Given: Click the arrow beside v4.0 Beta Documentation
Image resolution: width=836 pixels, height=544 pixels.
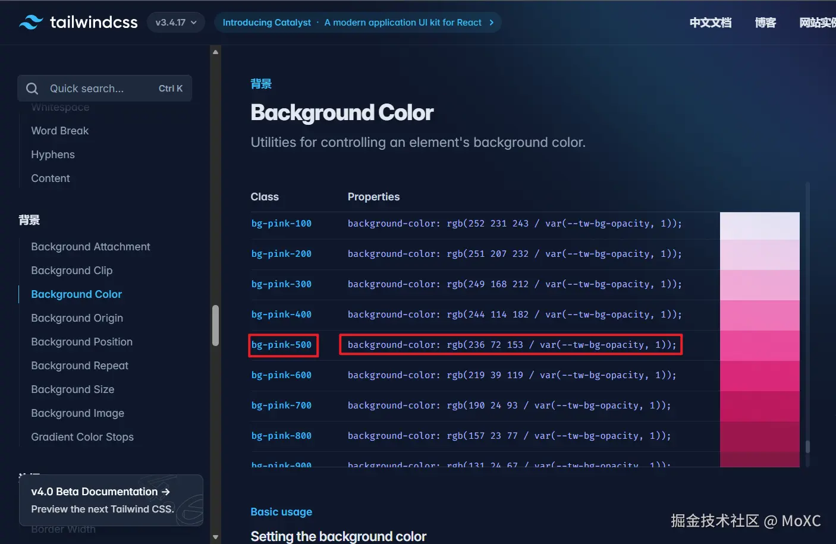Looking at the screenshot, I should click(166, 492).
